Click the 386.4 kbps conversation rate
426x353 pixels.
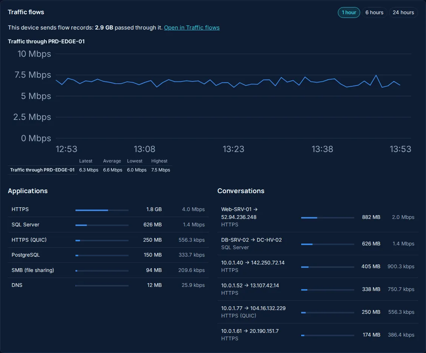(401, 335)
